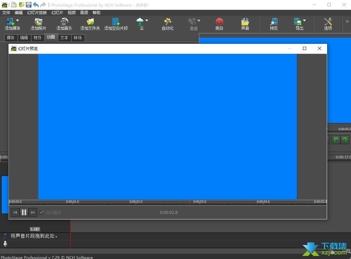Skip to end in slide preview

(x=33, y=212)
